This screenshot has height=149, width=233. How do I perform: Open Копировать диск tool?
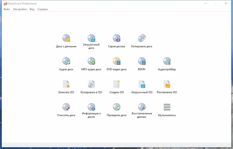click(142, 41)
